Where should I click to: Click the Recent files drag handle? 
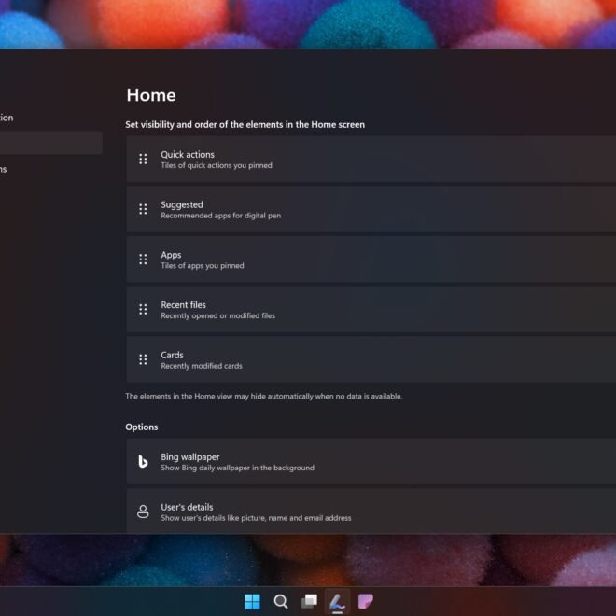point(143,310)
